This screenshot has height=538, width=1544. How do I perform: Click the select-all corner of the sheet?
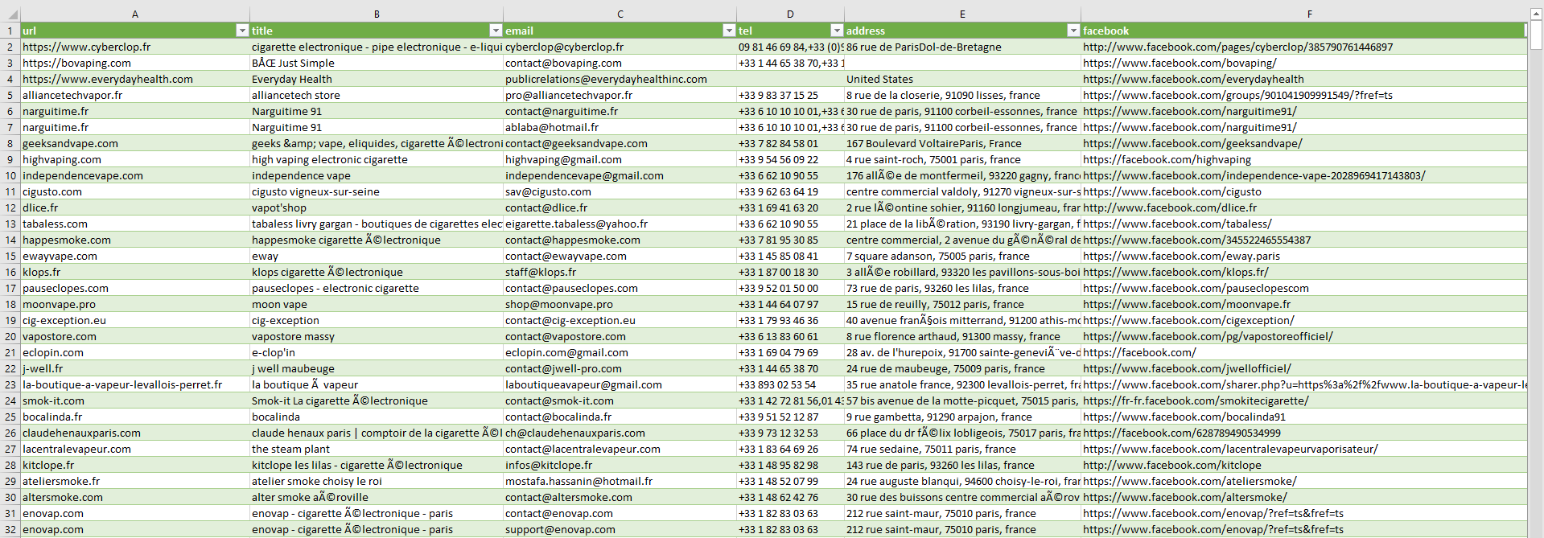point(10,14)
